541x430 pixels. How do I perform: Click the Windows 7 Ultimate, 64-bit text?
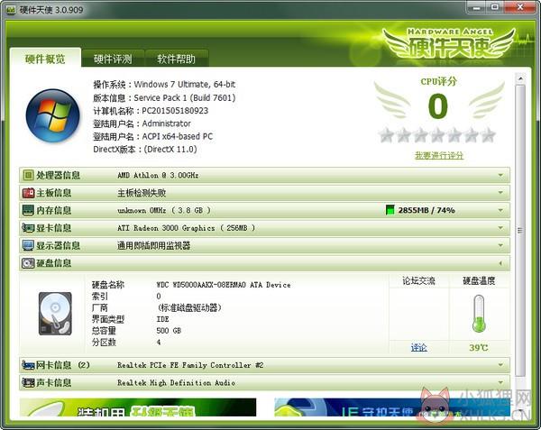pyautogui.click(x=185, y=85)
